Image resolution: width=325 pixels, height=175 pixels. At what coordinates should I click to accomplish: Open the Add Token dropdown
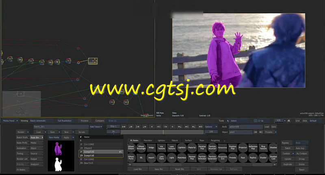[x=96, y=127]
